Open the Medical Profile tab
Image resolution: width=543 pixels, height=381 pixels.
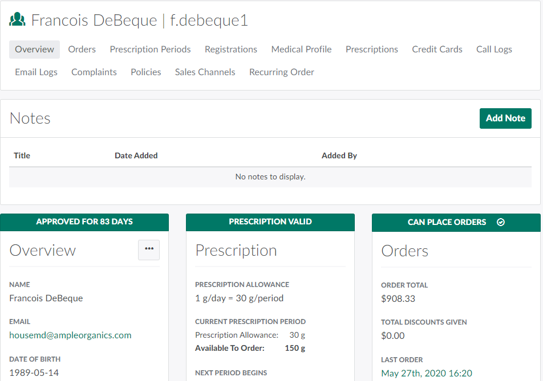(x=301, y=50)
